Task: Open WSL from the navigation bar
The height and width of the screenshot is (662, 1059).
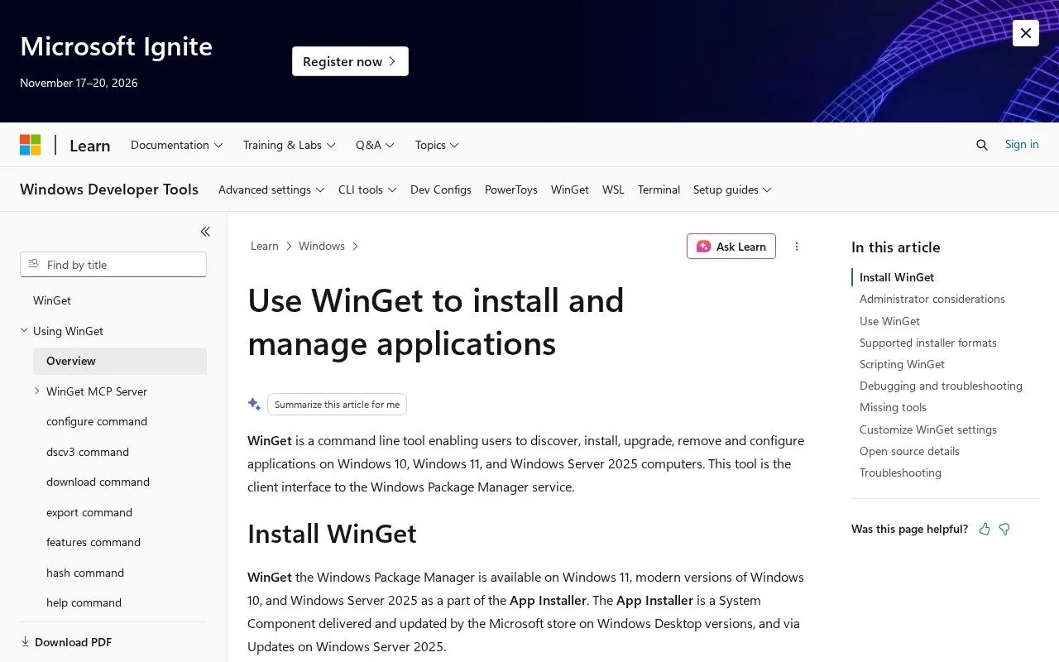Action: pyautogui.click(x=613, y=189)
